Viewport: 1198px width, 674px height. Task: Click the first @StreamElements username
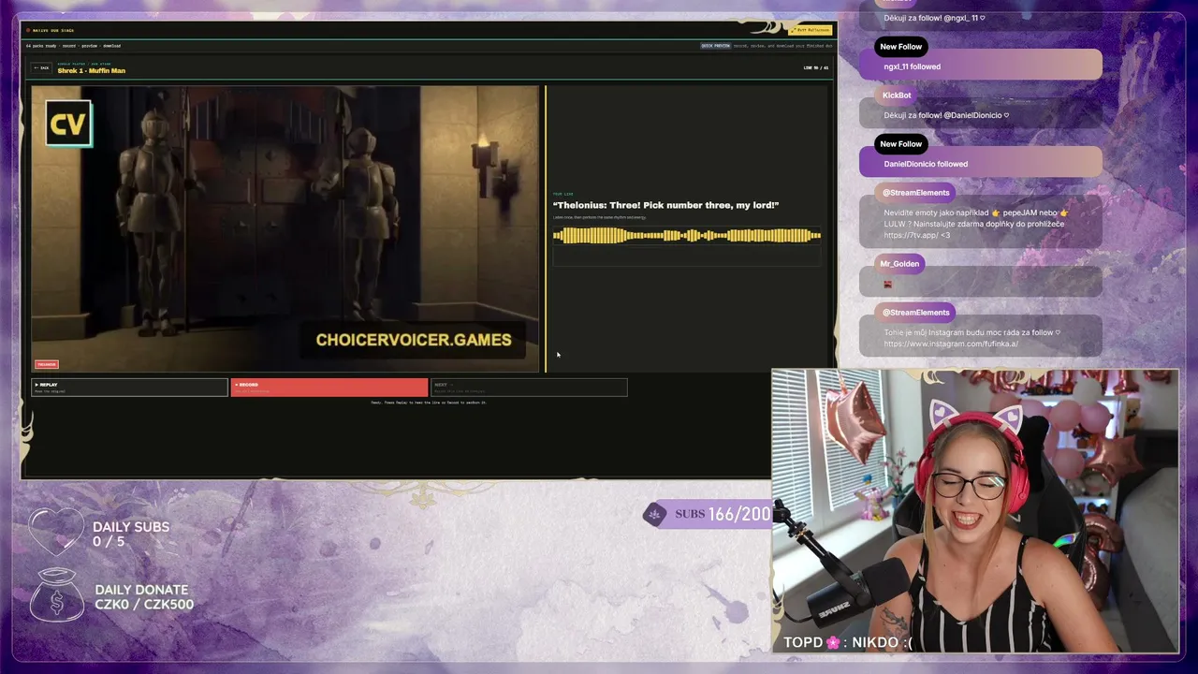point(915,193)
